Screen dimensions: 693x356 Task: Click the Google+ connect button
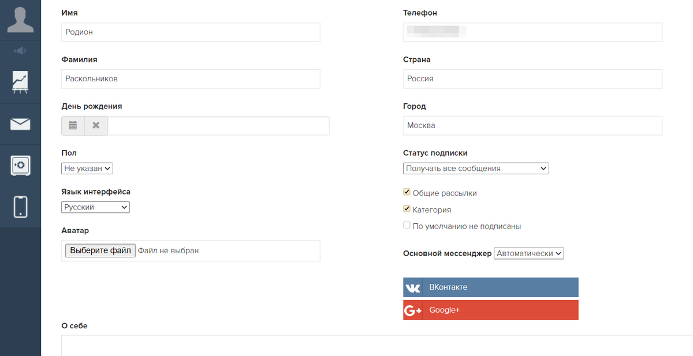[491, 310]
